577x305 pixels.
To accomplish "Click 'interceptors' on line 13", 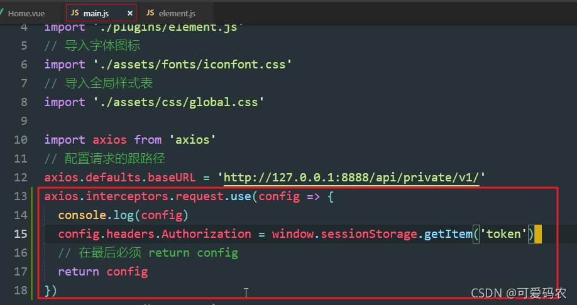I will 127,196.
